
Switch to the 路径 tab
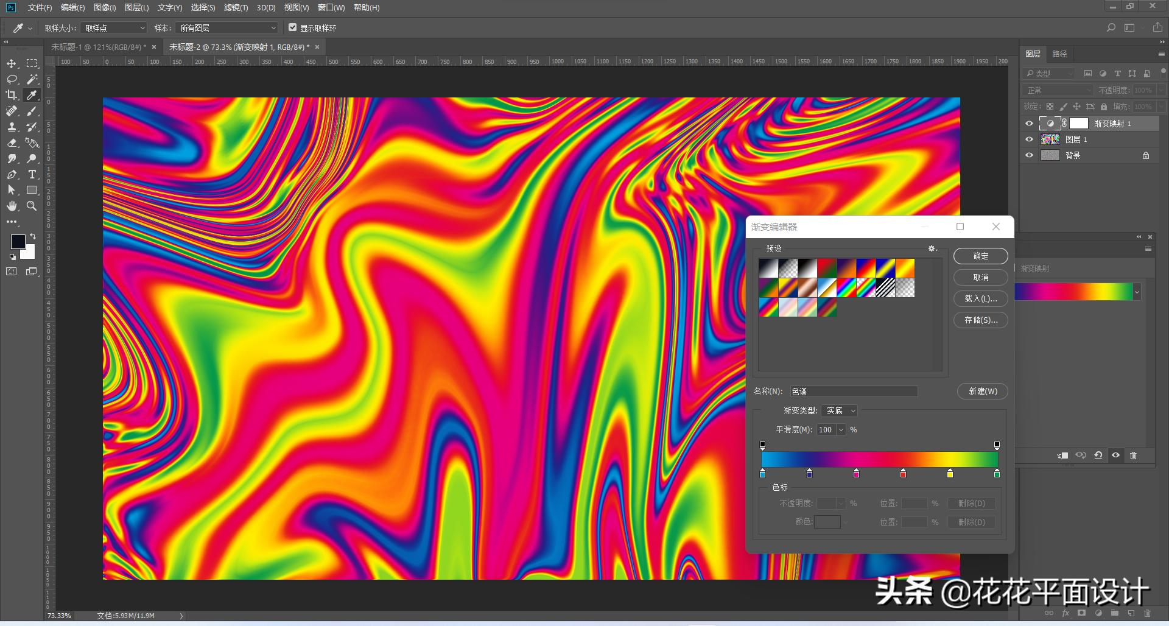coord(1059,54)
